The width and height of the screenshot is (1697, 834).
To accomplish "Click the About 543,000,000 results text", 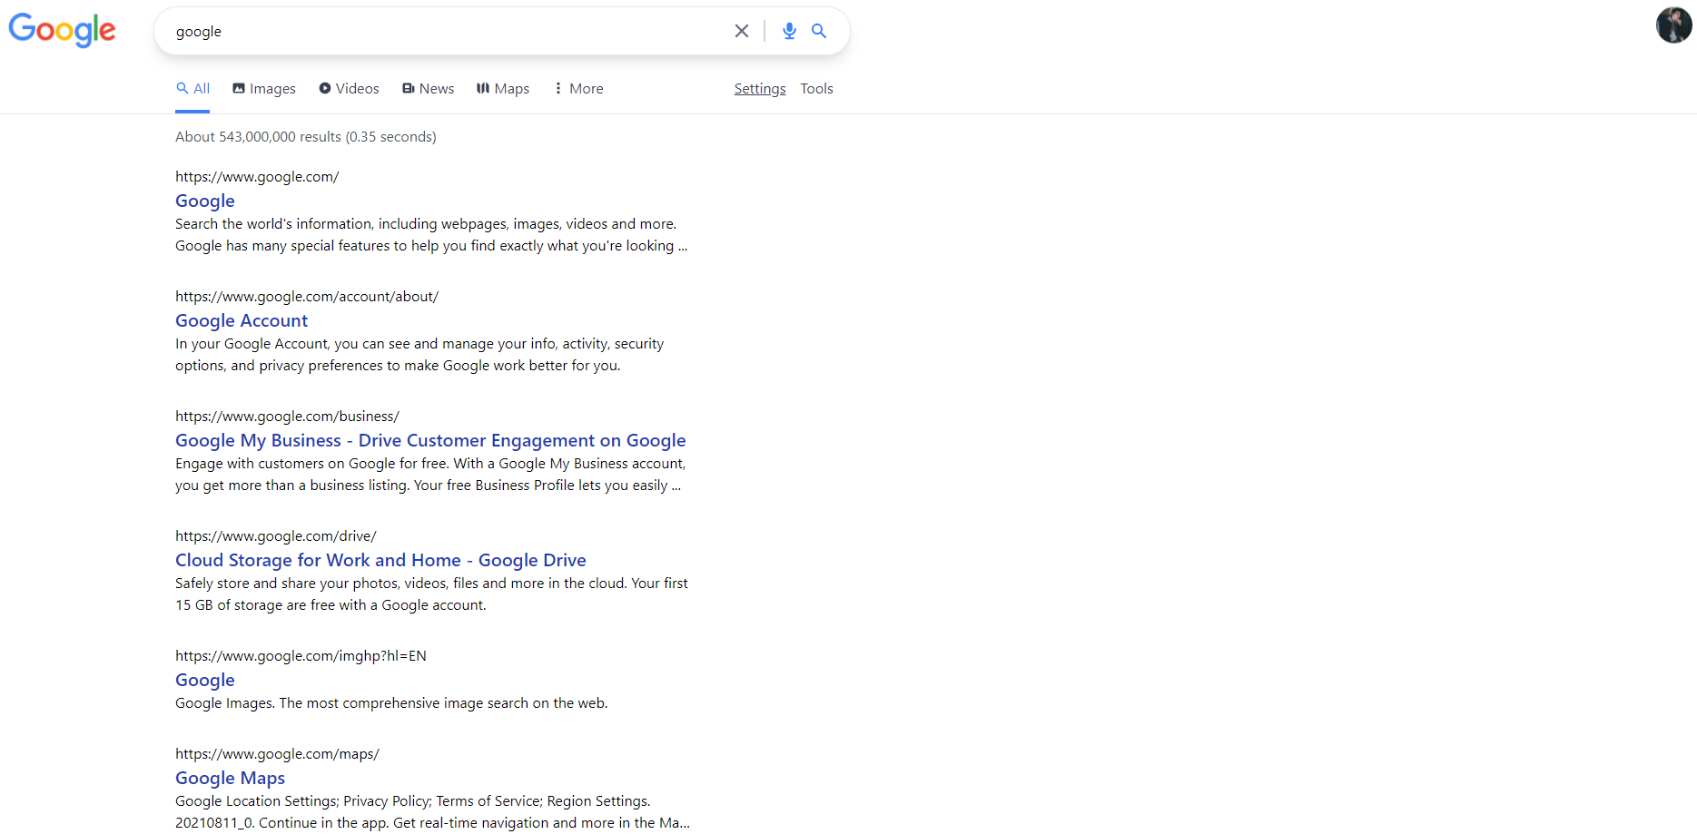I will (x=306, y=136).
